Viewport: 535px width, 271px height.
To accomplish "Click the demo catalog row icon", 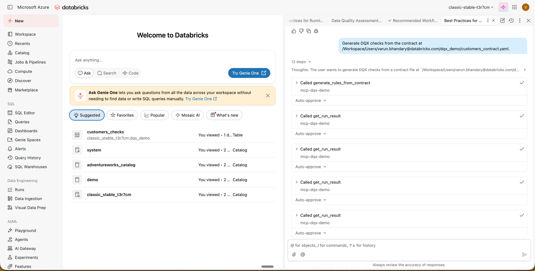I will 77,180.
